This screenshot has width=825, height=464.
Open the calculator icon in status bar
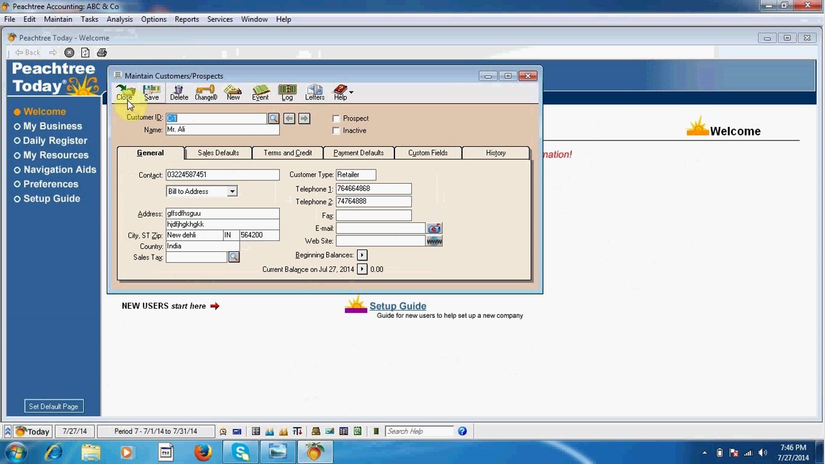click(237, 431)
